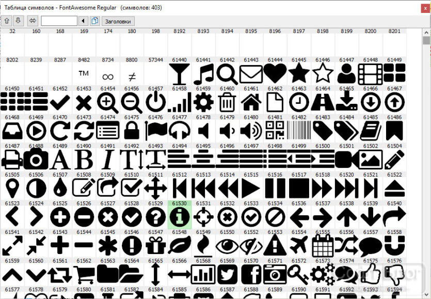
Task: Select the camera glyph 61488
Action: pos(36,160)
